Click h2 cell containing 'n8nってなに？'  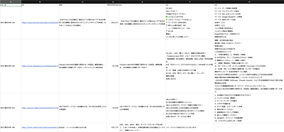click(x=190, y=23)
